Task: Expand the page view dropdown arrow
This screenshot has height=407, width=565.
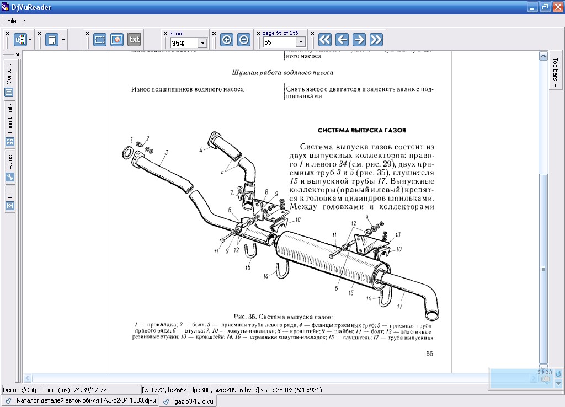Action: pyautogui.click(x=63, y=40)
